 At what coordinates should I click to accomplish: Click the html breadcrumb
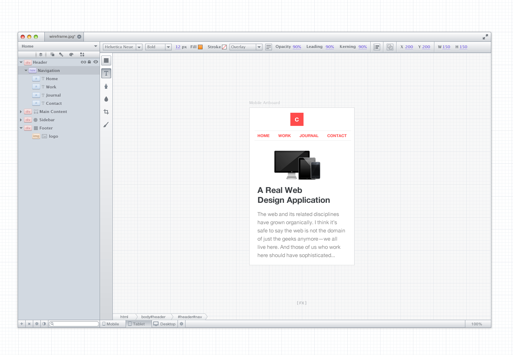click(124, 317)
